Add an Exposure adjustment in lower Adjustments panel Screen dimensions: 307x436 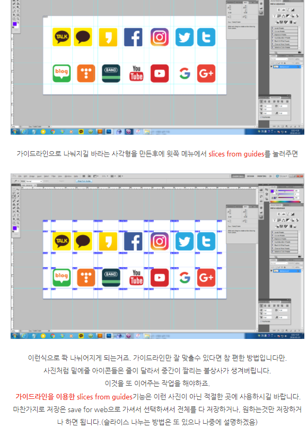point(293,214)
